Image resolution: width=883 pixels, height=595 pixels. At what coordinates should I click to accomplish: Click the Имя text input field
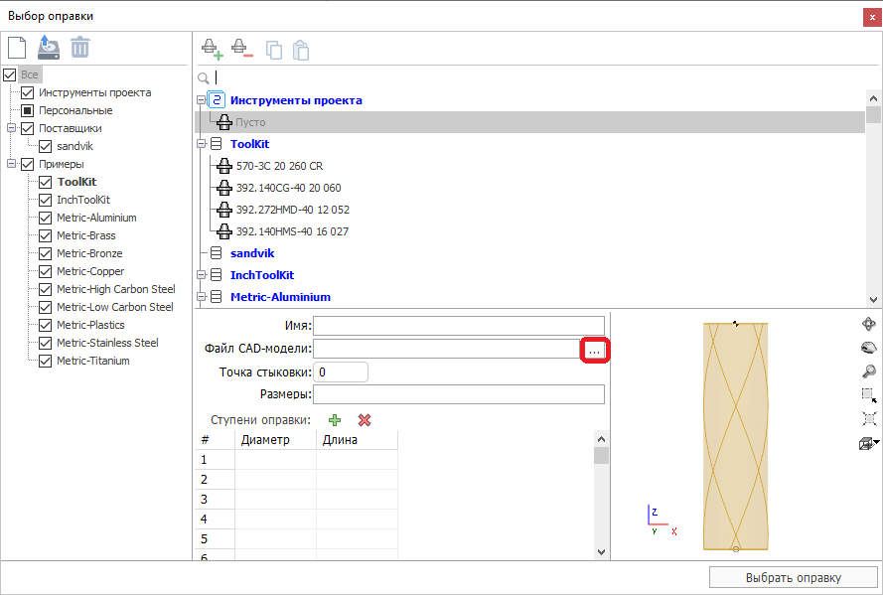coord(458,325)
